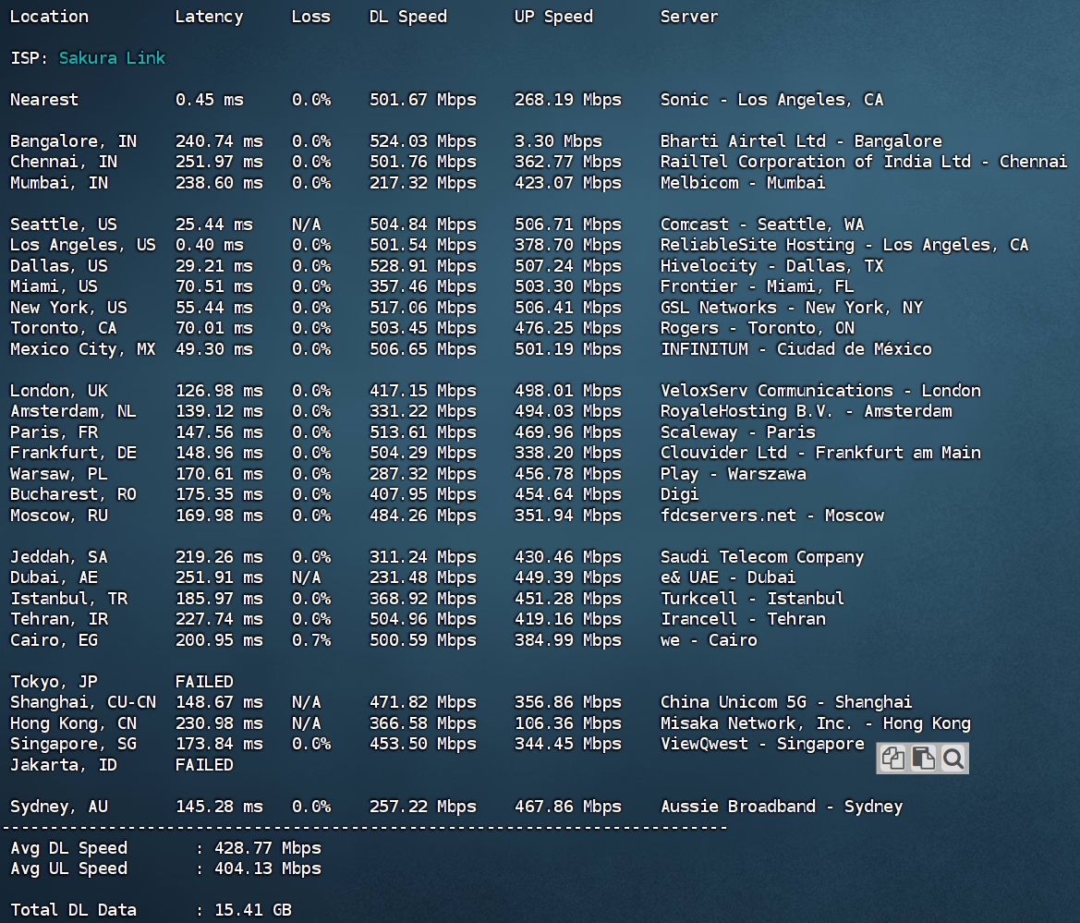Click 'Irancell - Tehran' server
The height and width of the screenshot is (923, 1080).
743,619
